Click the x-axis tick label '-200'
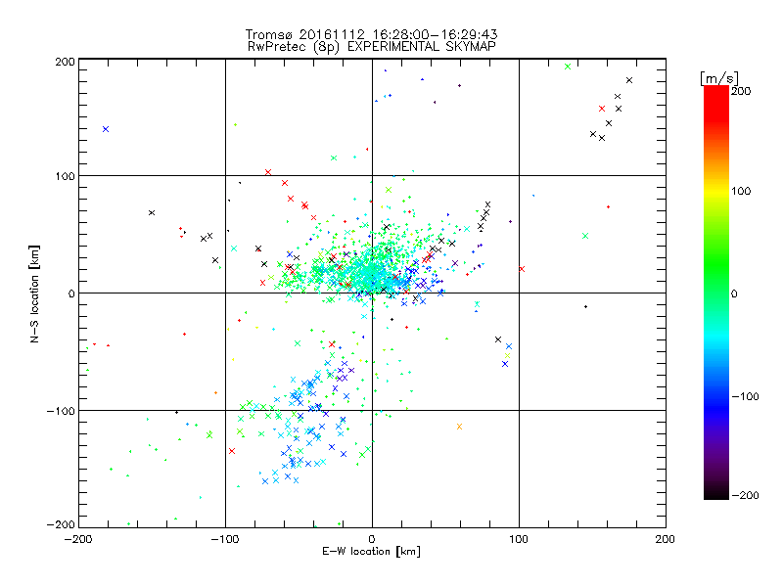Image resolution: width=783 pixels, height=587 pixels. (78, 539)
